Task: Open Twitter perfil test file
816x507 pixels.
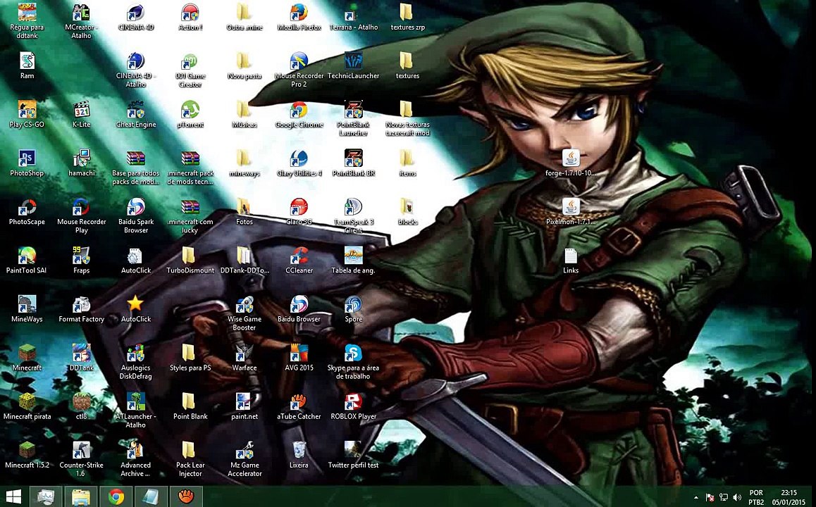Action: (x=353, y=451)
